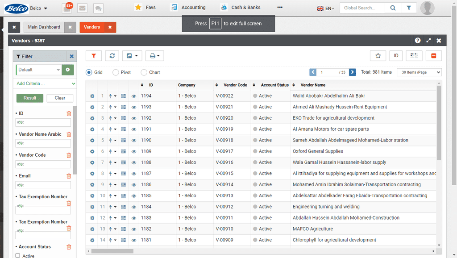Remove Account Status filter criterion
The width and height of the screenshot is (457, 258).
click(69, 247)
